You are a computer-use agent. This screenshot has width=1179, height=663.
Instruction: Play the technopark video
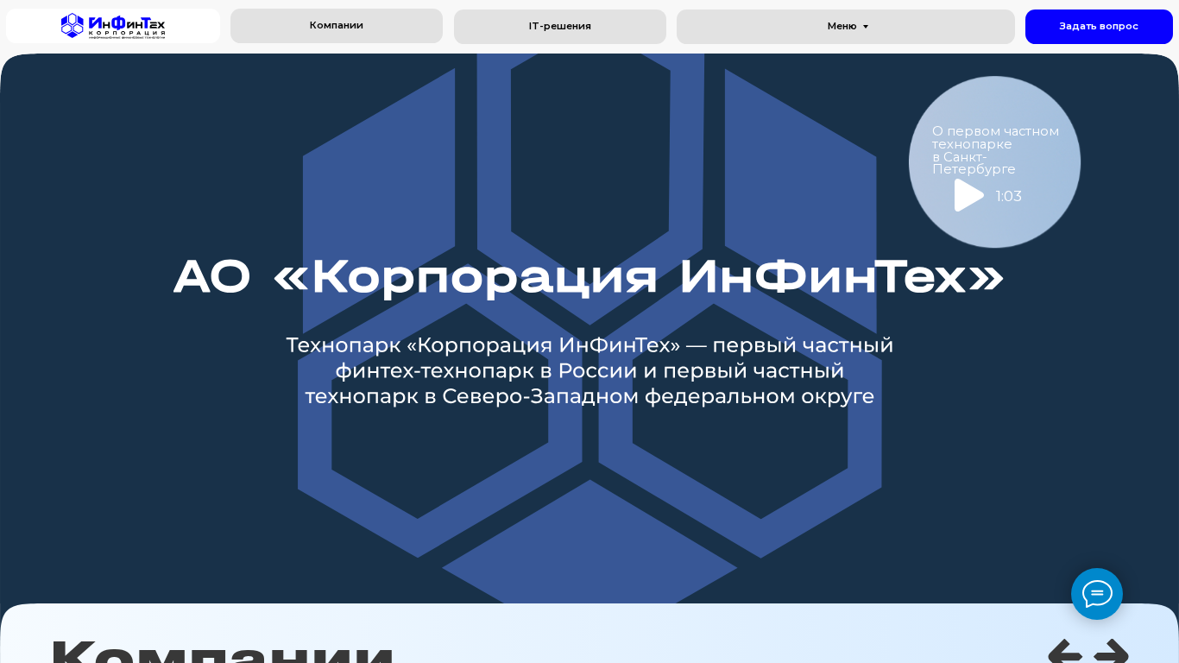point(969,195)
